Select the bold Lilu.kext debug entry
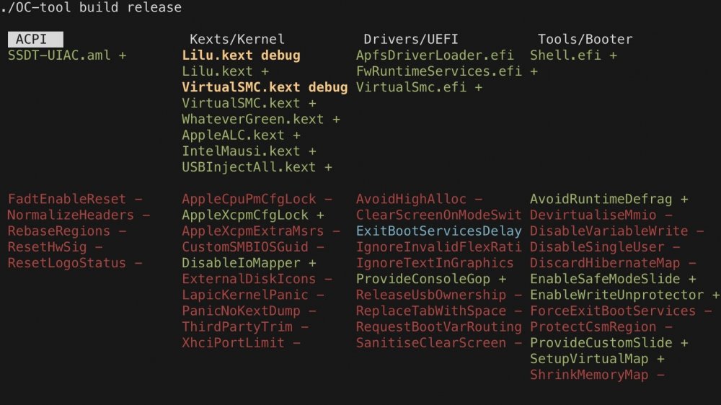 [241, 55]
